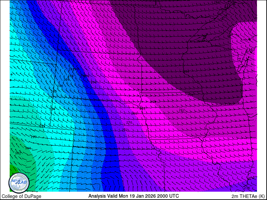The height and width of the screenshot is (200, 267).
Task: Click the 'College of DuPage' caption
Action: (x=21, y=196)
